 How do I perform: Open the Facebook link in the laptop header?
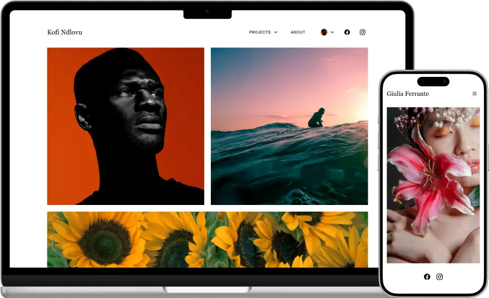point(347,32)
